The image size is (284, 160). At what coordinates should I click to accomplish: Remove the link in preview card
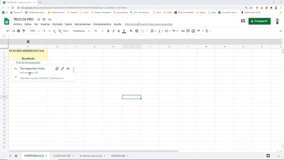click(x=68, y=68)
